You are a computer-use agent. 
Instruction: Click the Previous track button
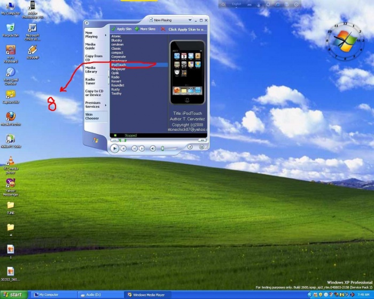(134, 148)
